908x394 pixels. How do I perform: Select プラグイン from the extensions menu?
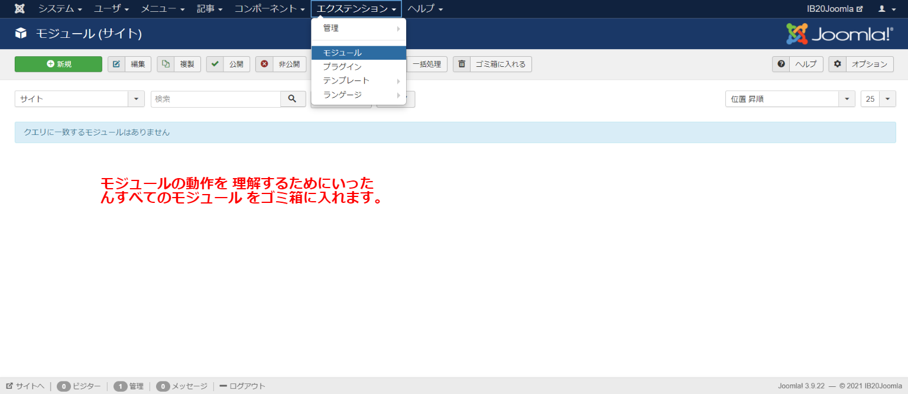point(342,67)
